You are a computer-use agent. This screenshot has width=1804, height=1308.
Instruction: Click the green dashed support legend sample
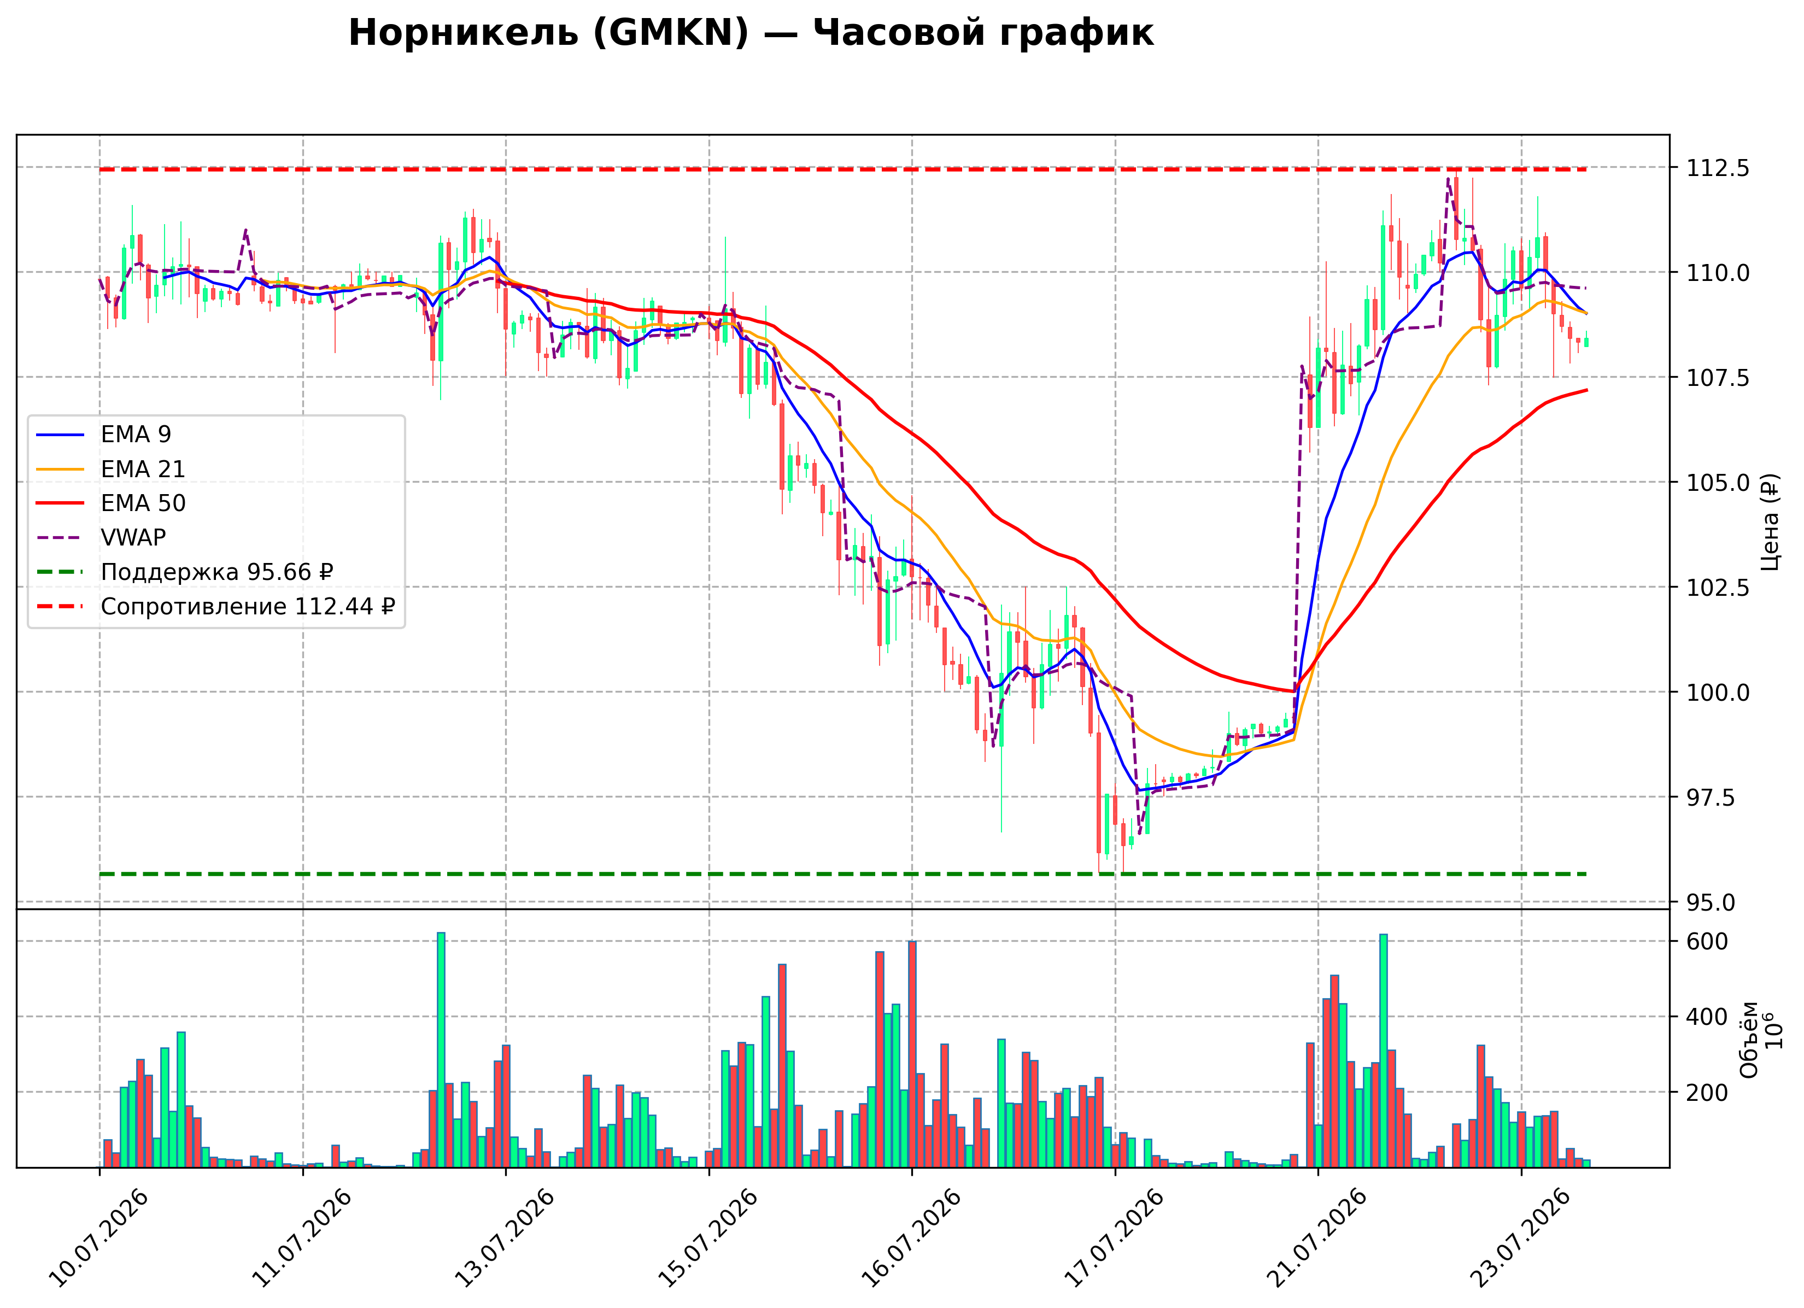[61, 572]
